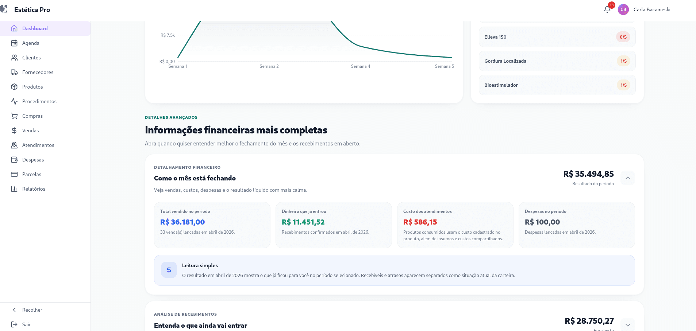The image size is (696, 331).
Task: Click the R$ 36.181,00 sold value
Action: (182, 222)
